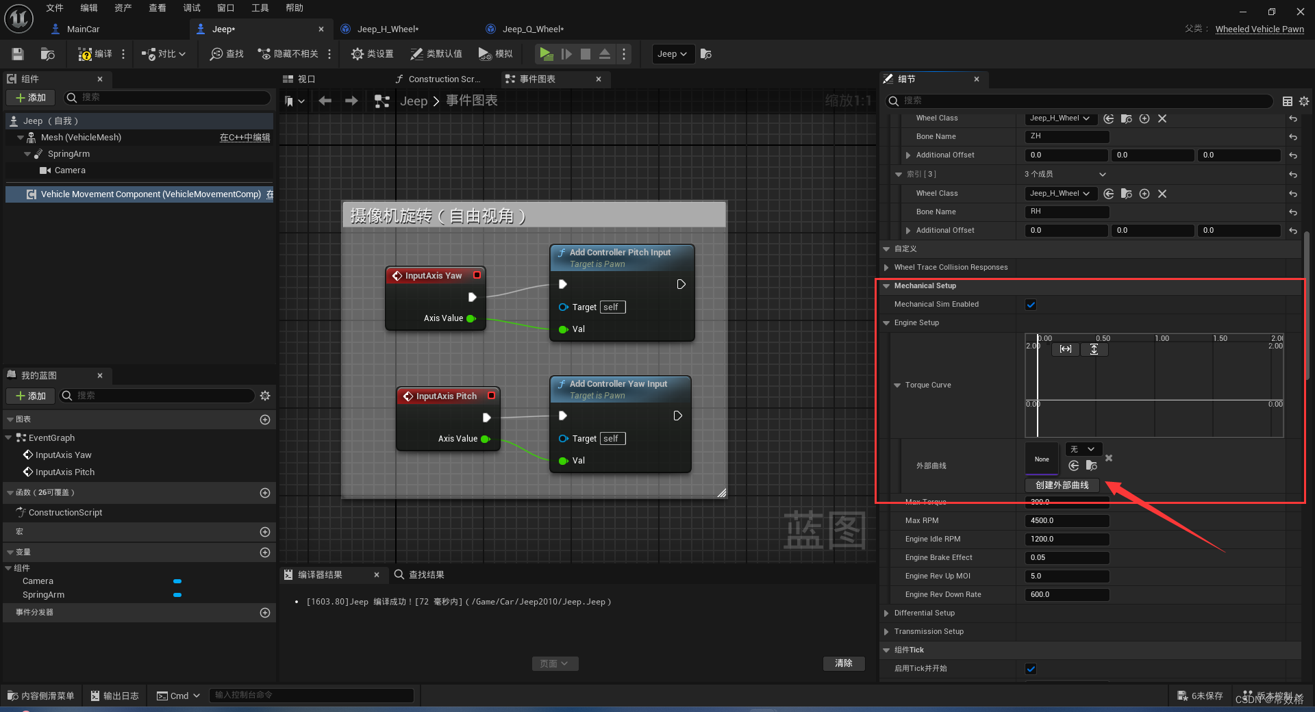Switch to the MainCar tab
Screen dimensions: 1315x712
[x=83, y=29]
